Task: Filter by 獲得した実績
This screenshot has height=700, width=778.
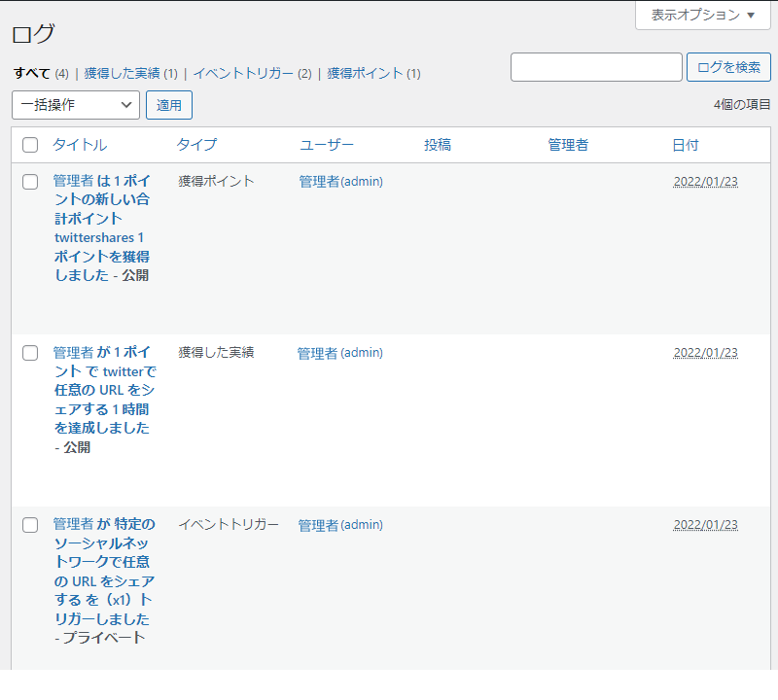Action: click(123, 74)
